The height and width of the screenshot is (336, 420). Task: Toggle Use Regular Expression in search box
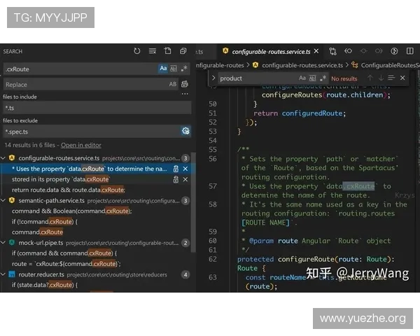[184, 69]
